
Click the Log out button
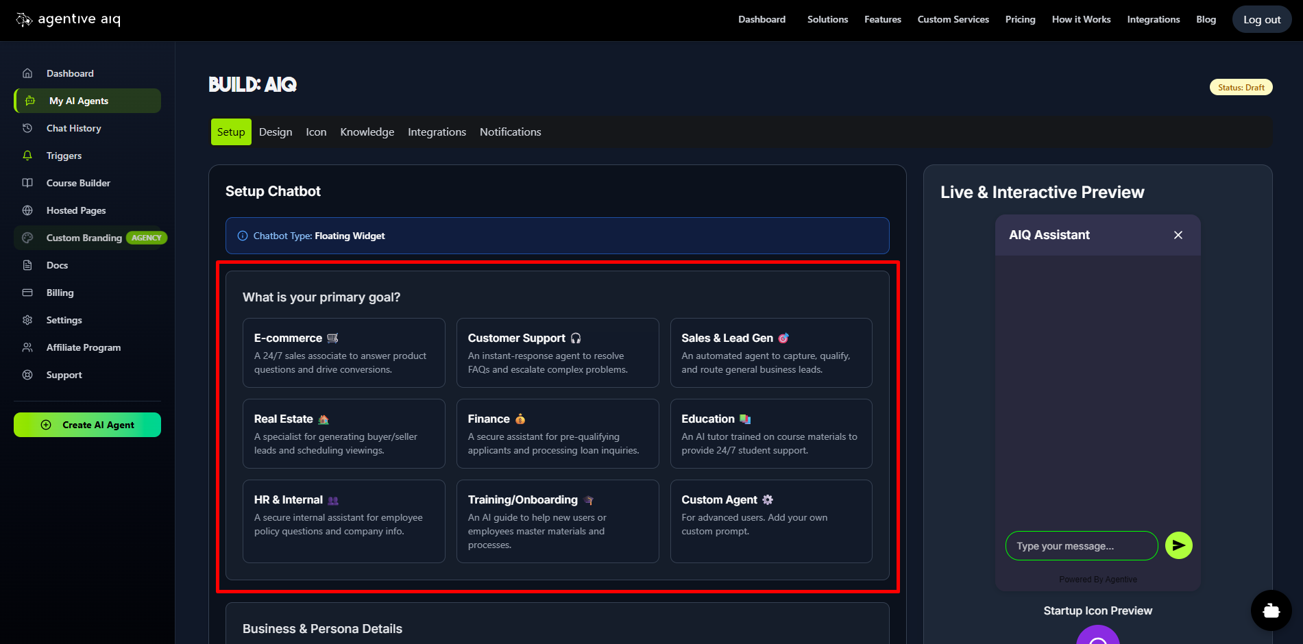pos(1261,20)
